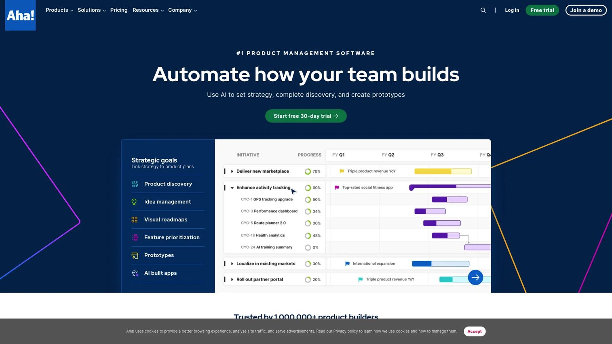The width and height of the screenshot is (612, 344).
Task: Click the 48% progress ring for Health analytics
Action: click(x=308, y=236)
